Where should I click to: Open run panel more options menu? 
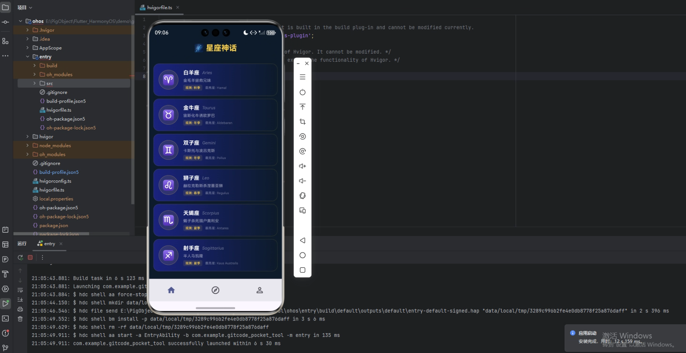pyautogui.click(x=42, y=257)
